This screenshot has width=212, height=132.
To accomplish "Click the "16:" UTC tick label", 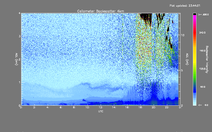I will tap(127, 107).
